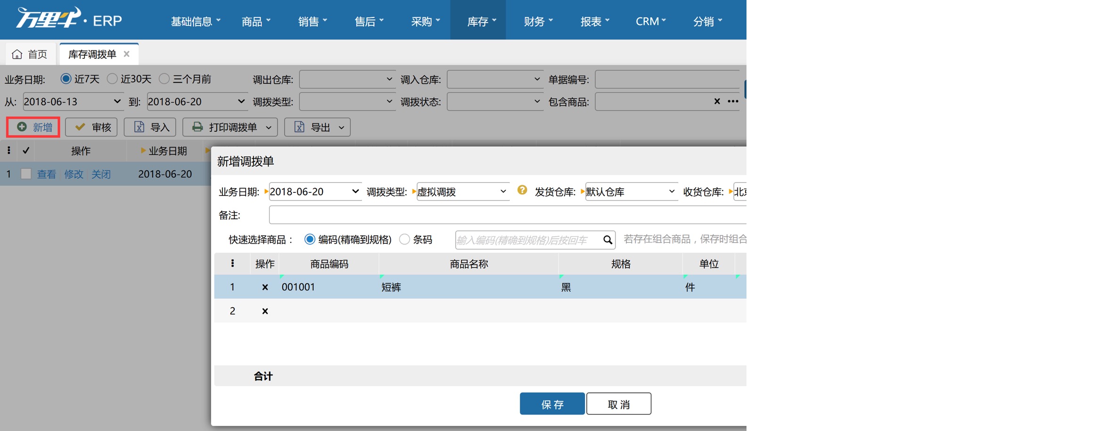Select the 近30天 radio button
Screen dimensions: 1099x431
point(112,79)
